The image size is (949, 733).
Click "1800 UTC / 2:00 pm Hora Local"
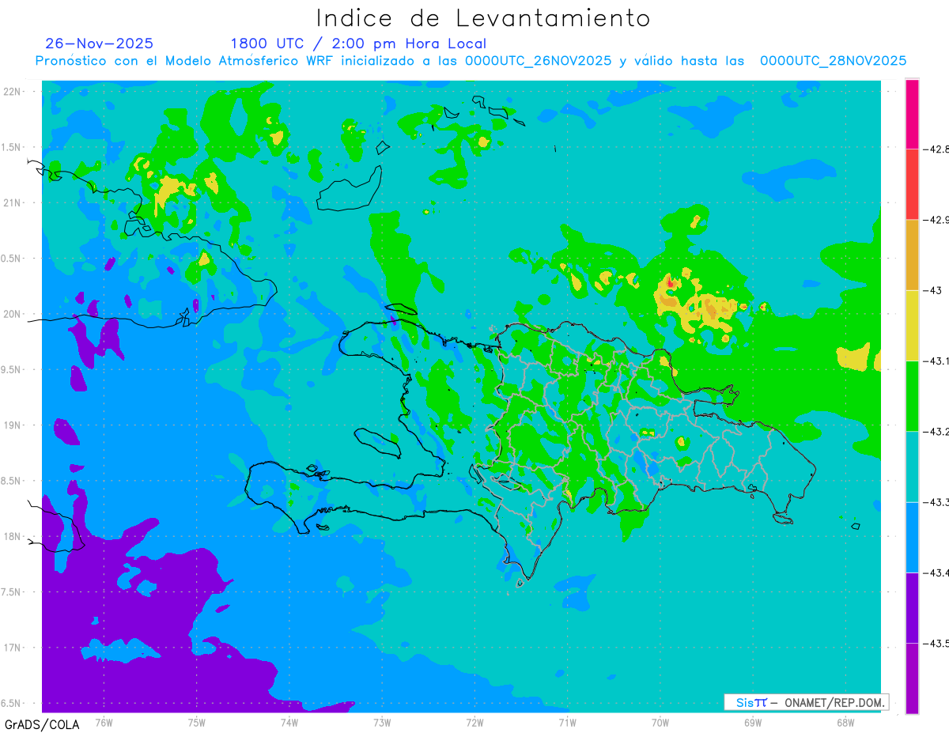(358, 43)
